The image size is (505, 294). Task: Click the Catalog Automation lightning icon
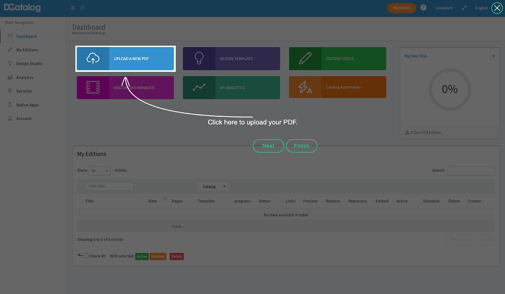pyautogui.click(x=305, y=87)
